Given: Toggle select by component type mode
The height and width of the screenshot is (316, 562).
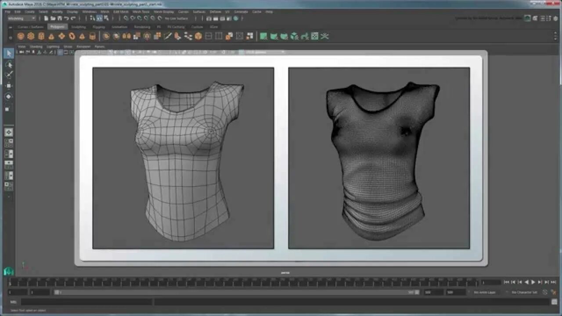Looking at the screenshot, I should (x=106, y=18).
